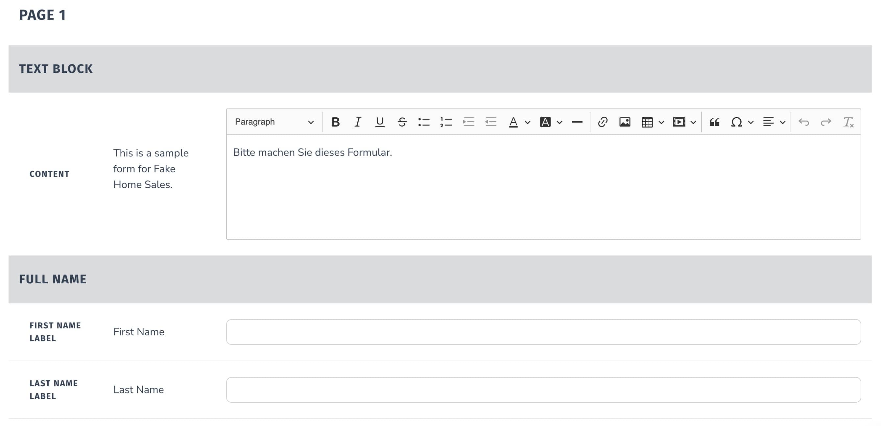Viewport: 881px width, 426px height.
Task: Click the First Name label input field
Action: (543, 332)
